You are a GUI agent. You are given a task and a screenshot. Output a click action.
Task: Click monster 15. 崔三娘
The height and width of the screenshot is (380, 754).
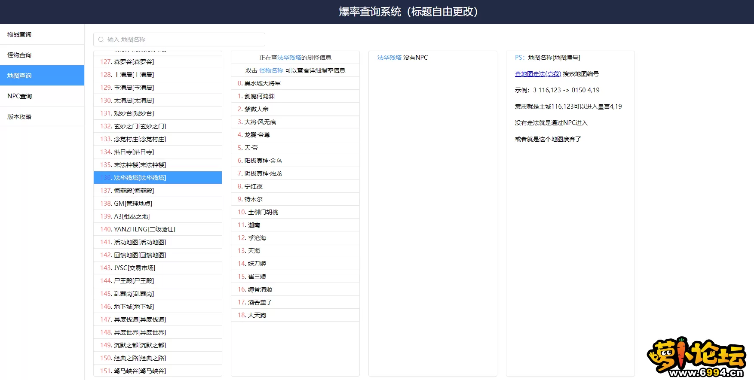click(295, 277)
